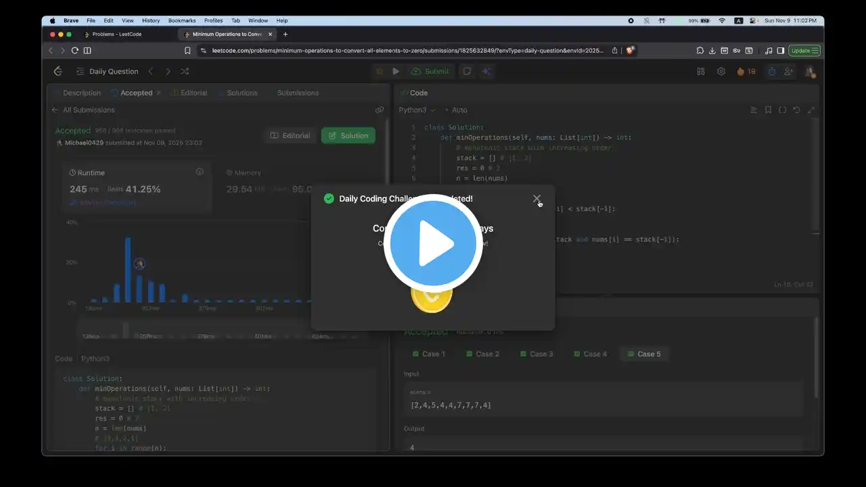This screenshot has height=487, width=866.
Task: Open the History menu in menu bar
Action: [151, 20]
